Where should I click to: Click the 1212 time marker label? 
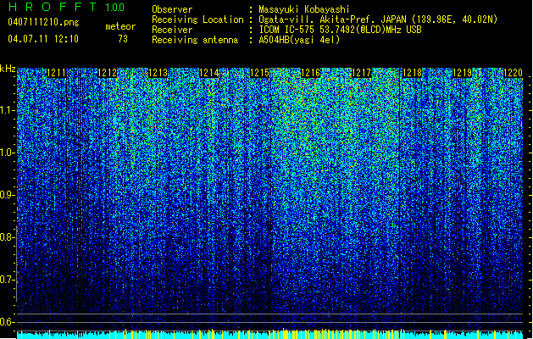107,73
